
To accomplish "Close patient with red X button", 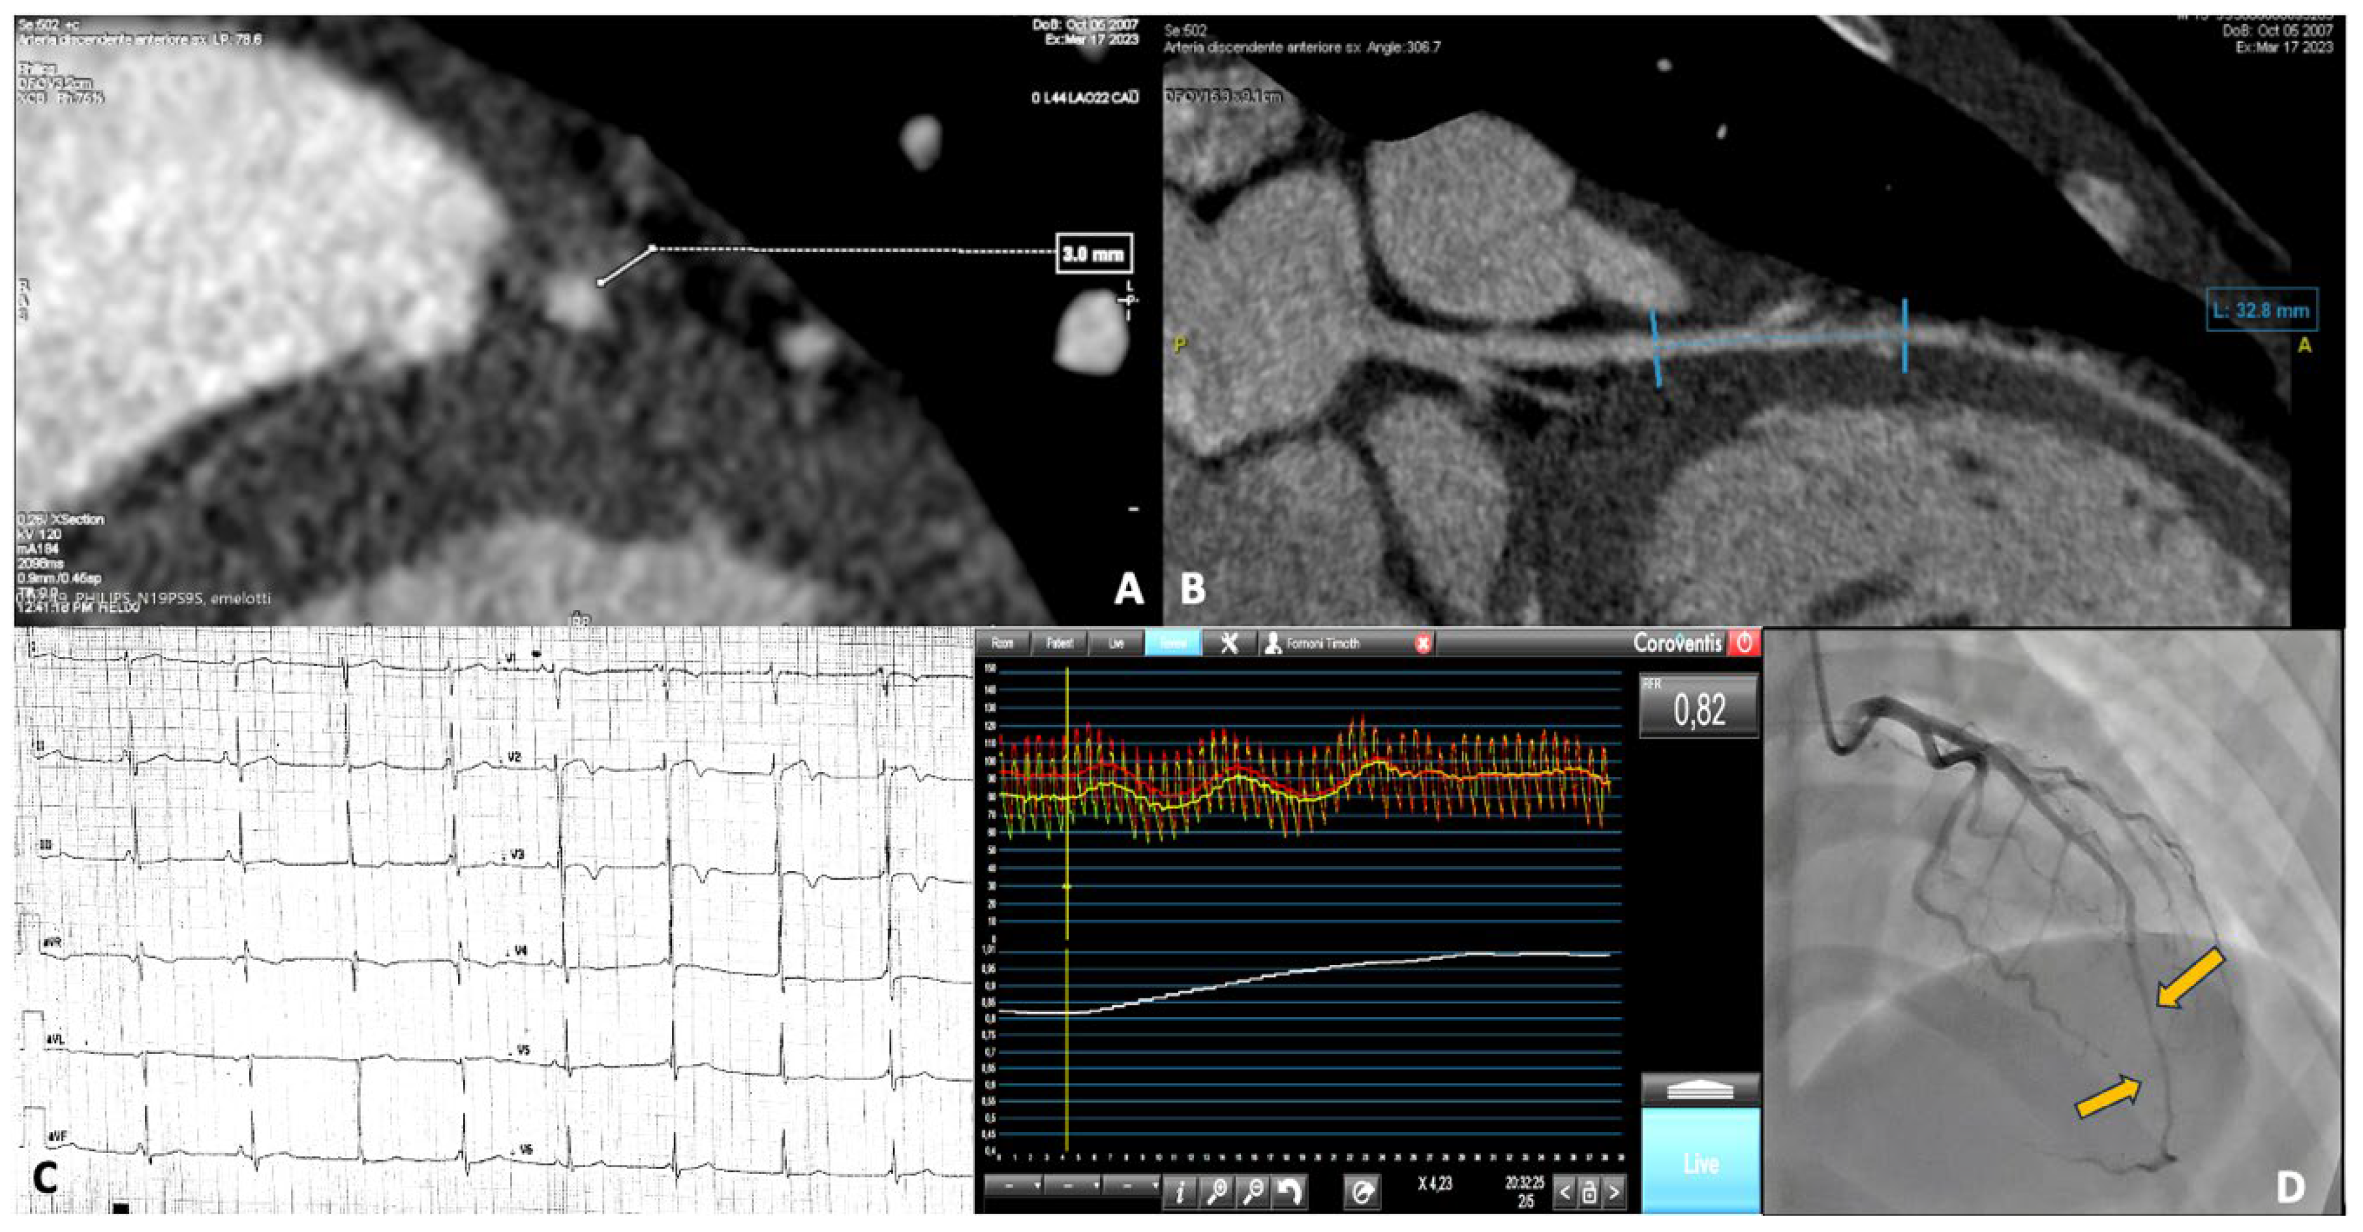I will [1422, 644].
